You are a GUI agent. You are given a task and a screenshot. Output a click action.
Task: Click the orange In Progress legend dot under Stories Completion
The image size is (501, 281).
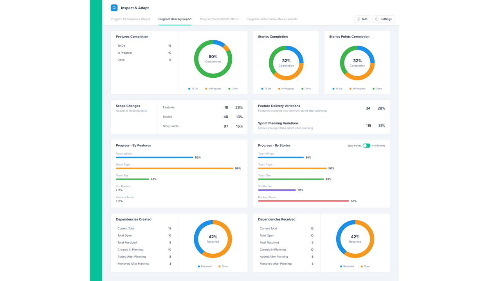click(x=279, y=89)
